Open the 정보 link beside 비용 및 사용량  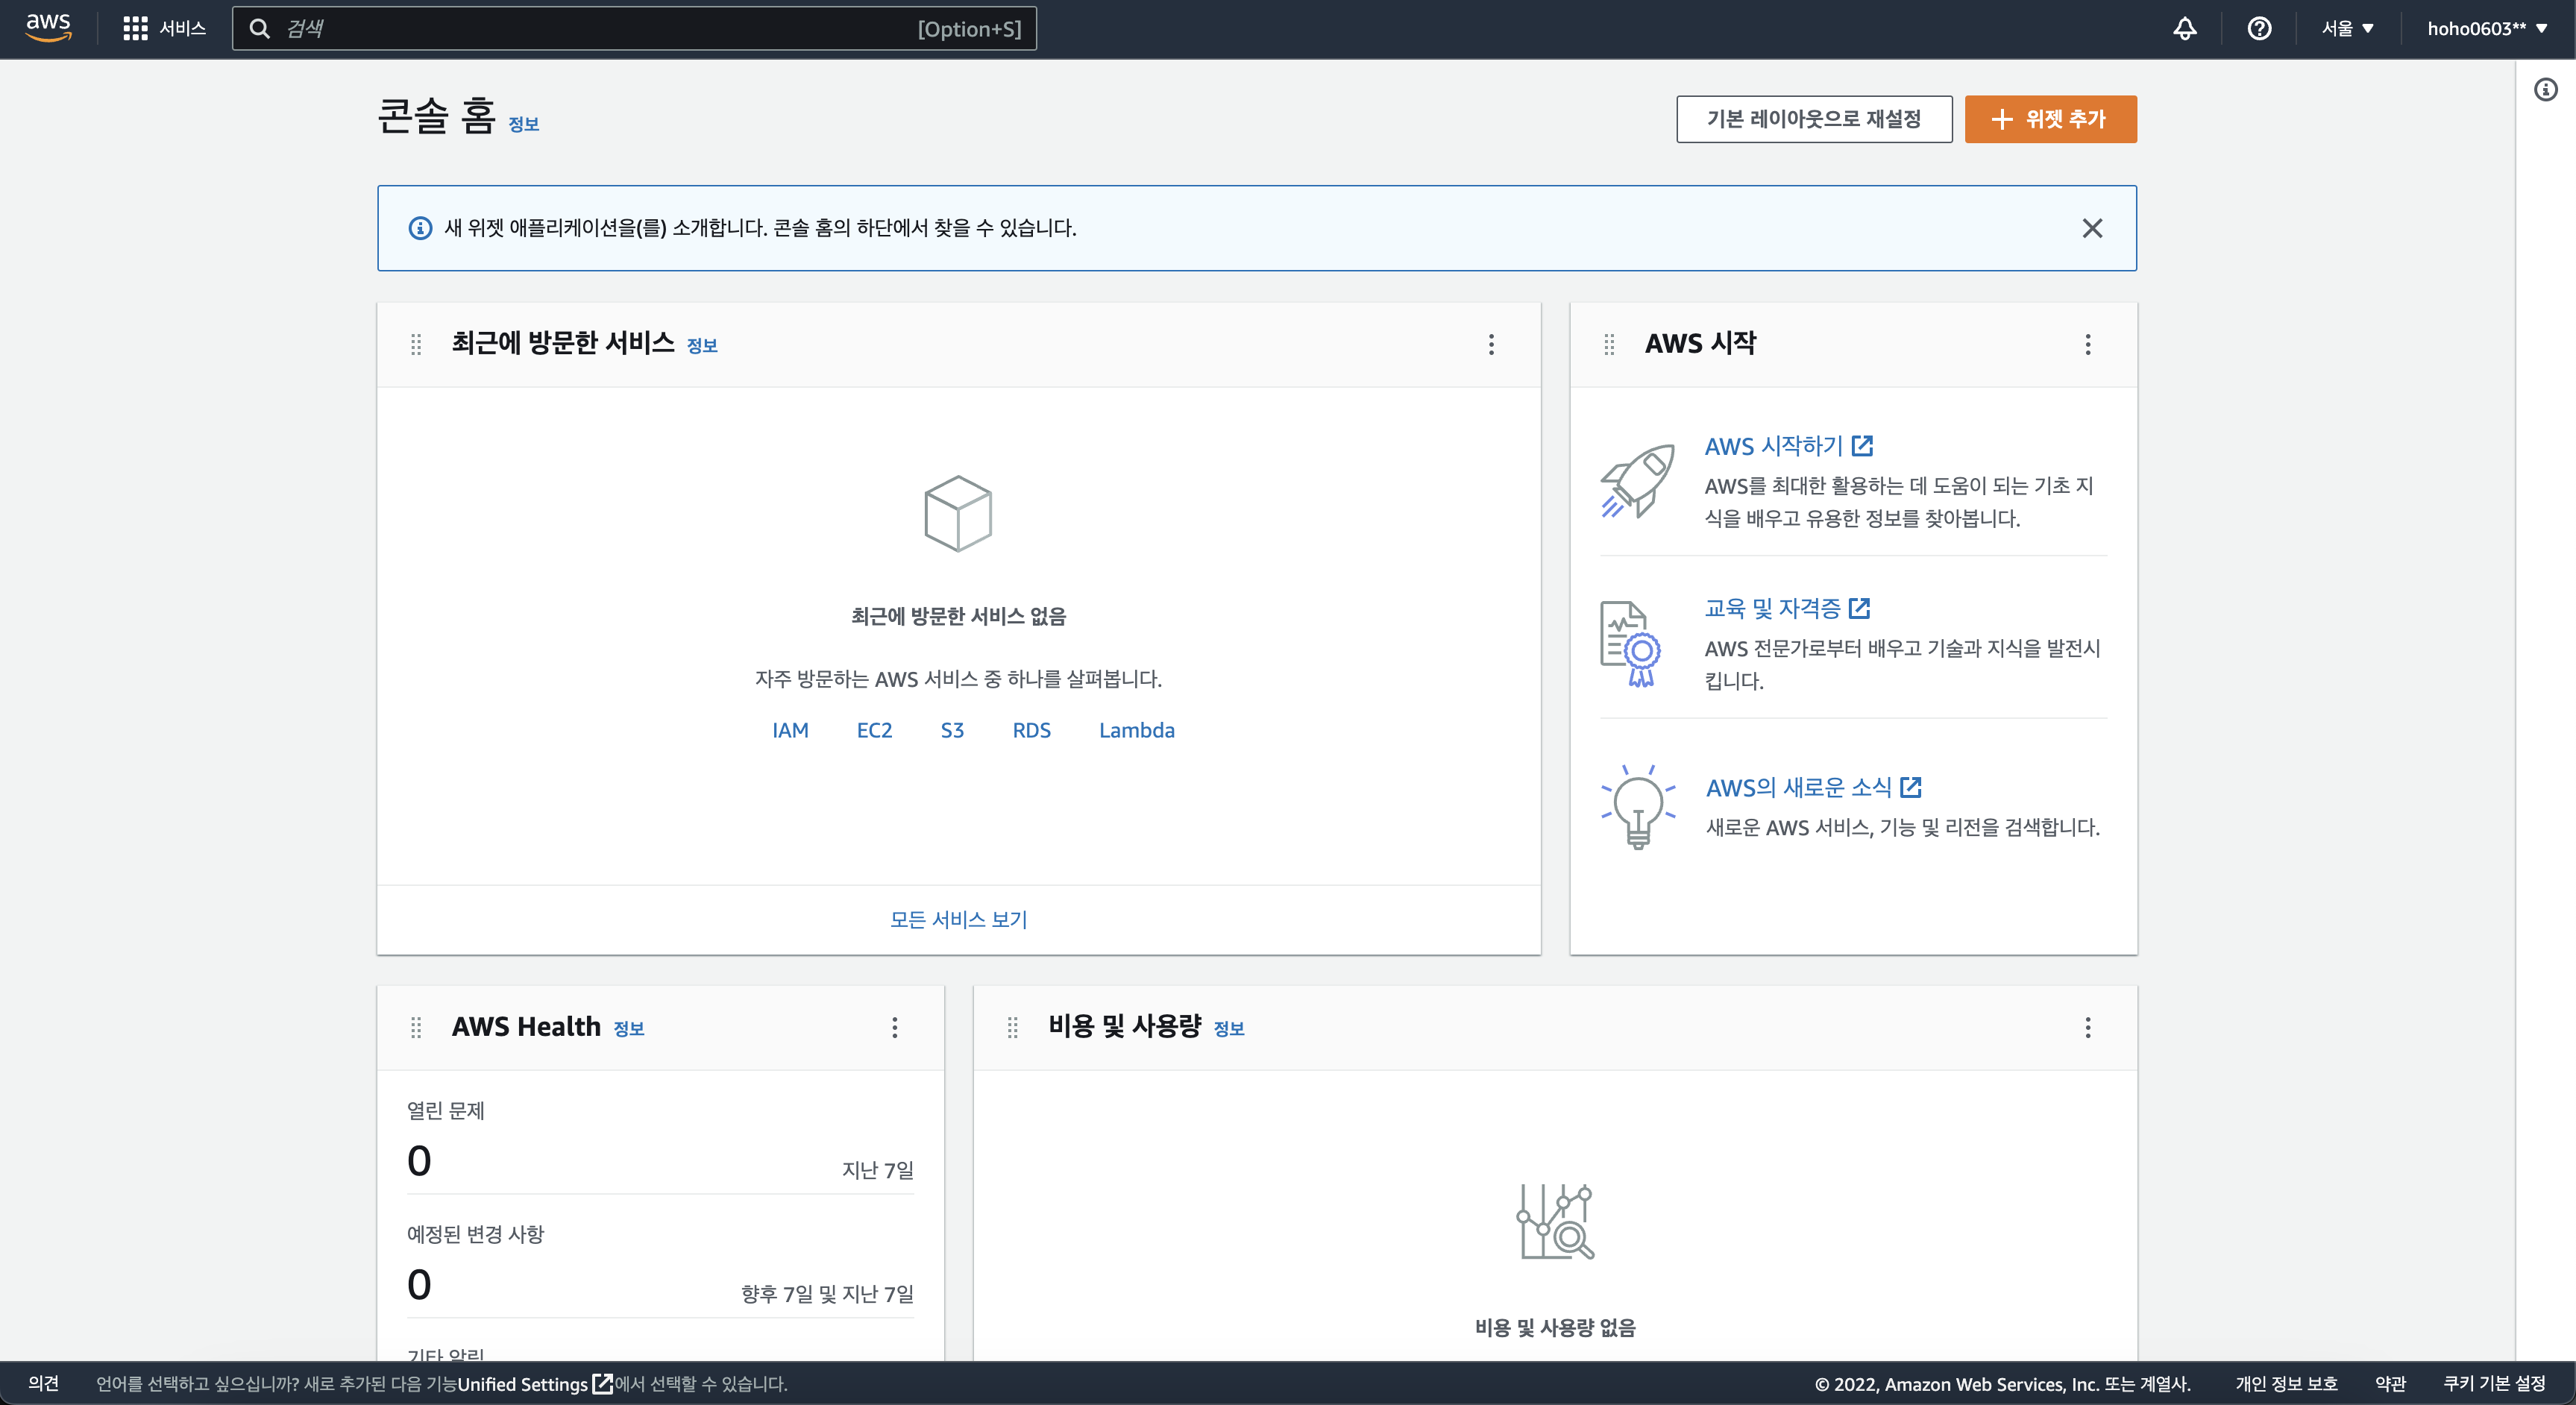tap(1229, 1028)
